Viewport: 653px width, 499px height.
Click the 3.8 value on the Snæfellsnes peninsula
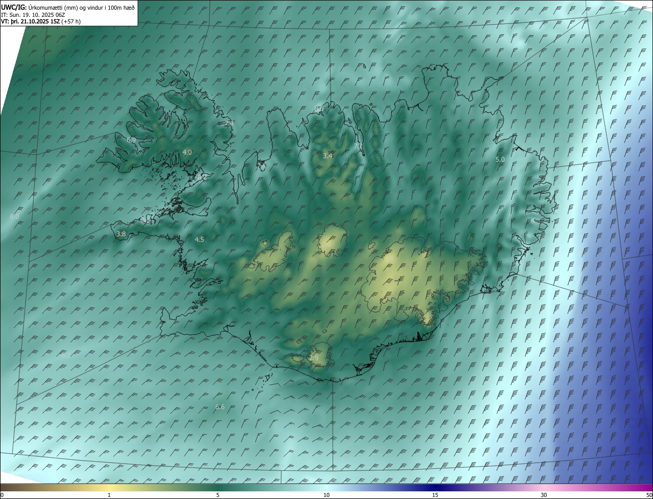pos(121,234)
